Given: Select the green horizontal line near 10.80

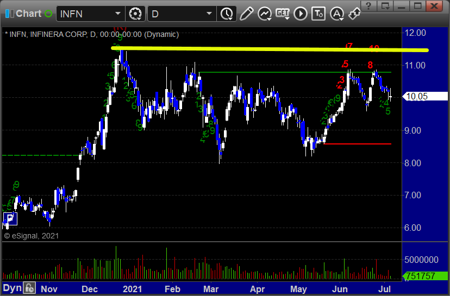Looking at the screenshot, I should 295,72.
